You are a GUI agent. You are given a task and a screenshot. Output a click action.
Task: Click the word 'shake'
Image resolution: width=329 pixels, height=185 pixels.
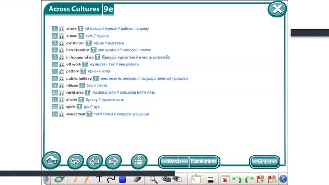[72, 100]
